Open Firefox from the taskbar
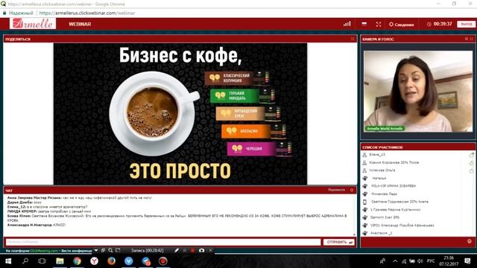The image size is (477, 268). point(111,261)
